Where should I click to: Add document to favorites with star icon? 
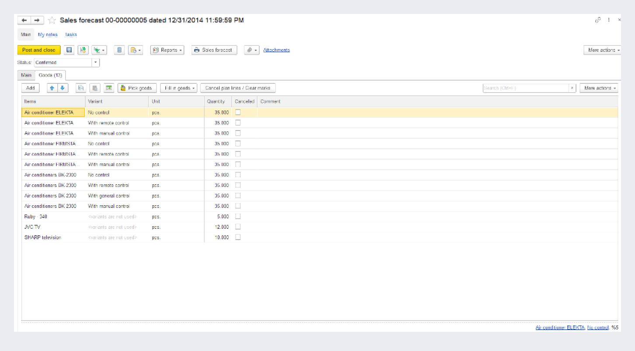(52, 21)
